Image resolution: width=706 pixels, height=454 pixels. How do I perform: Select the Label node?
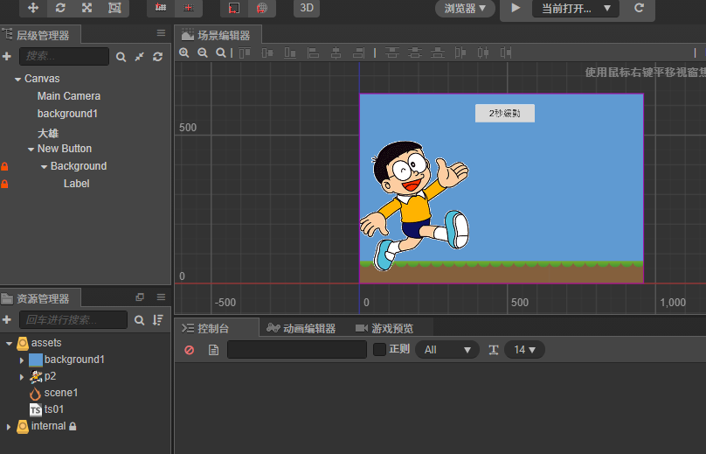click(76, 184)
